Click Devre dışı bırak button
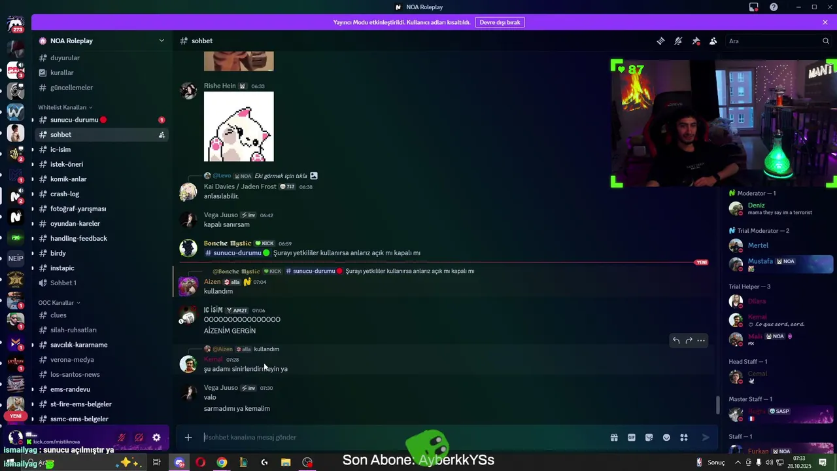The height and width of the screenshot is (471, 837). (x=500, y=22)
